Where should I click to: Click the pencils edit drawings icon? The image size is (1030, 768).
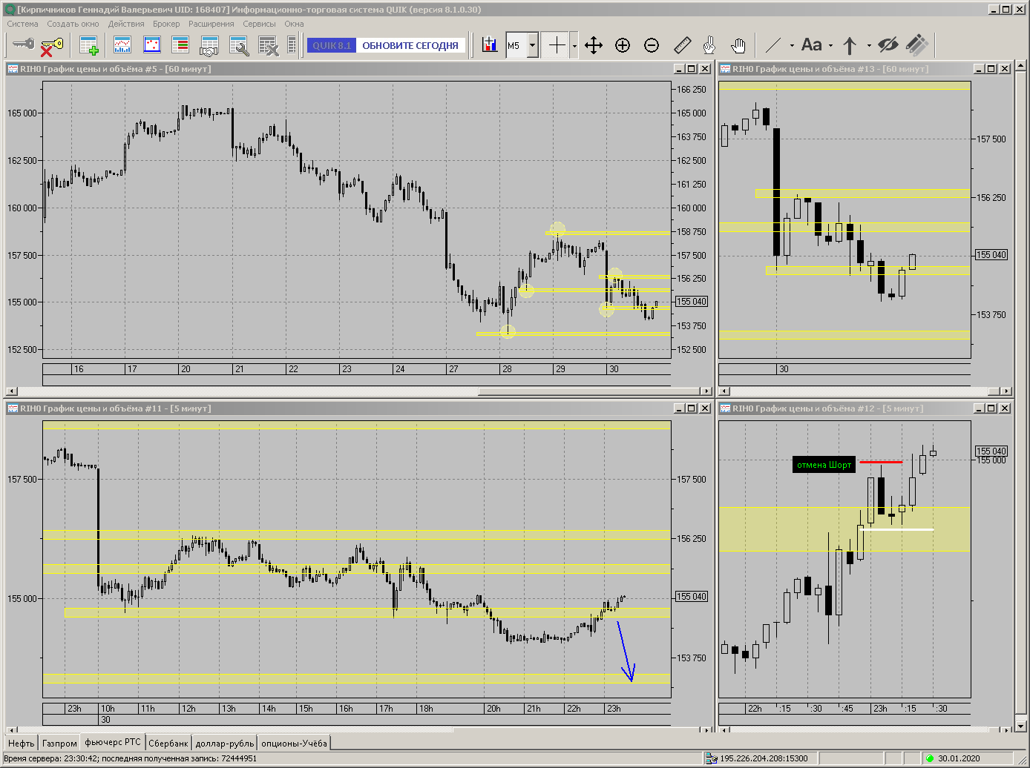pyautogui.click(x=918, y=45)
